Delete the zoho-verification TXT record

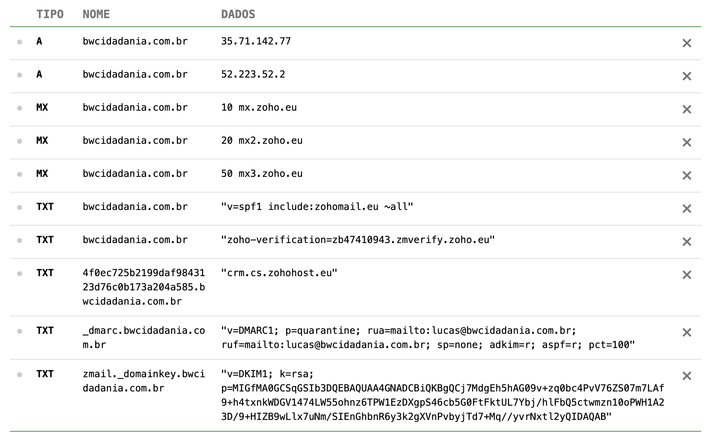click(687, 242)
